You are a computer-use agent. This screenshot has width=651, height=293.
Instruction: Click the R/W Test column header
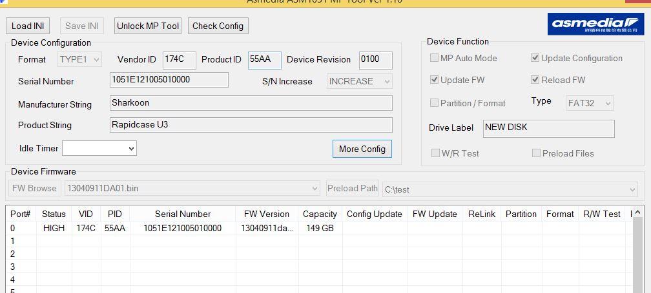602,214
